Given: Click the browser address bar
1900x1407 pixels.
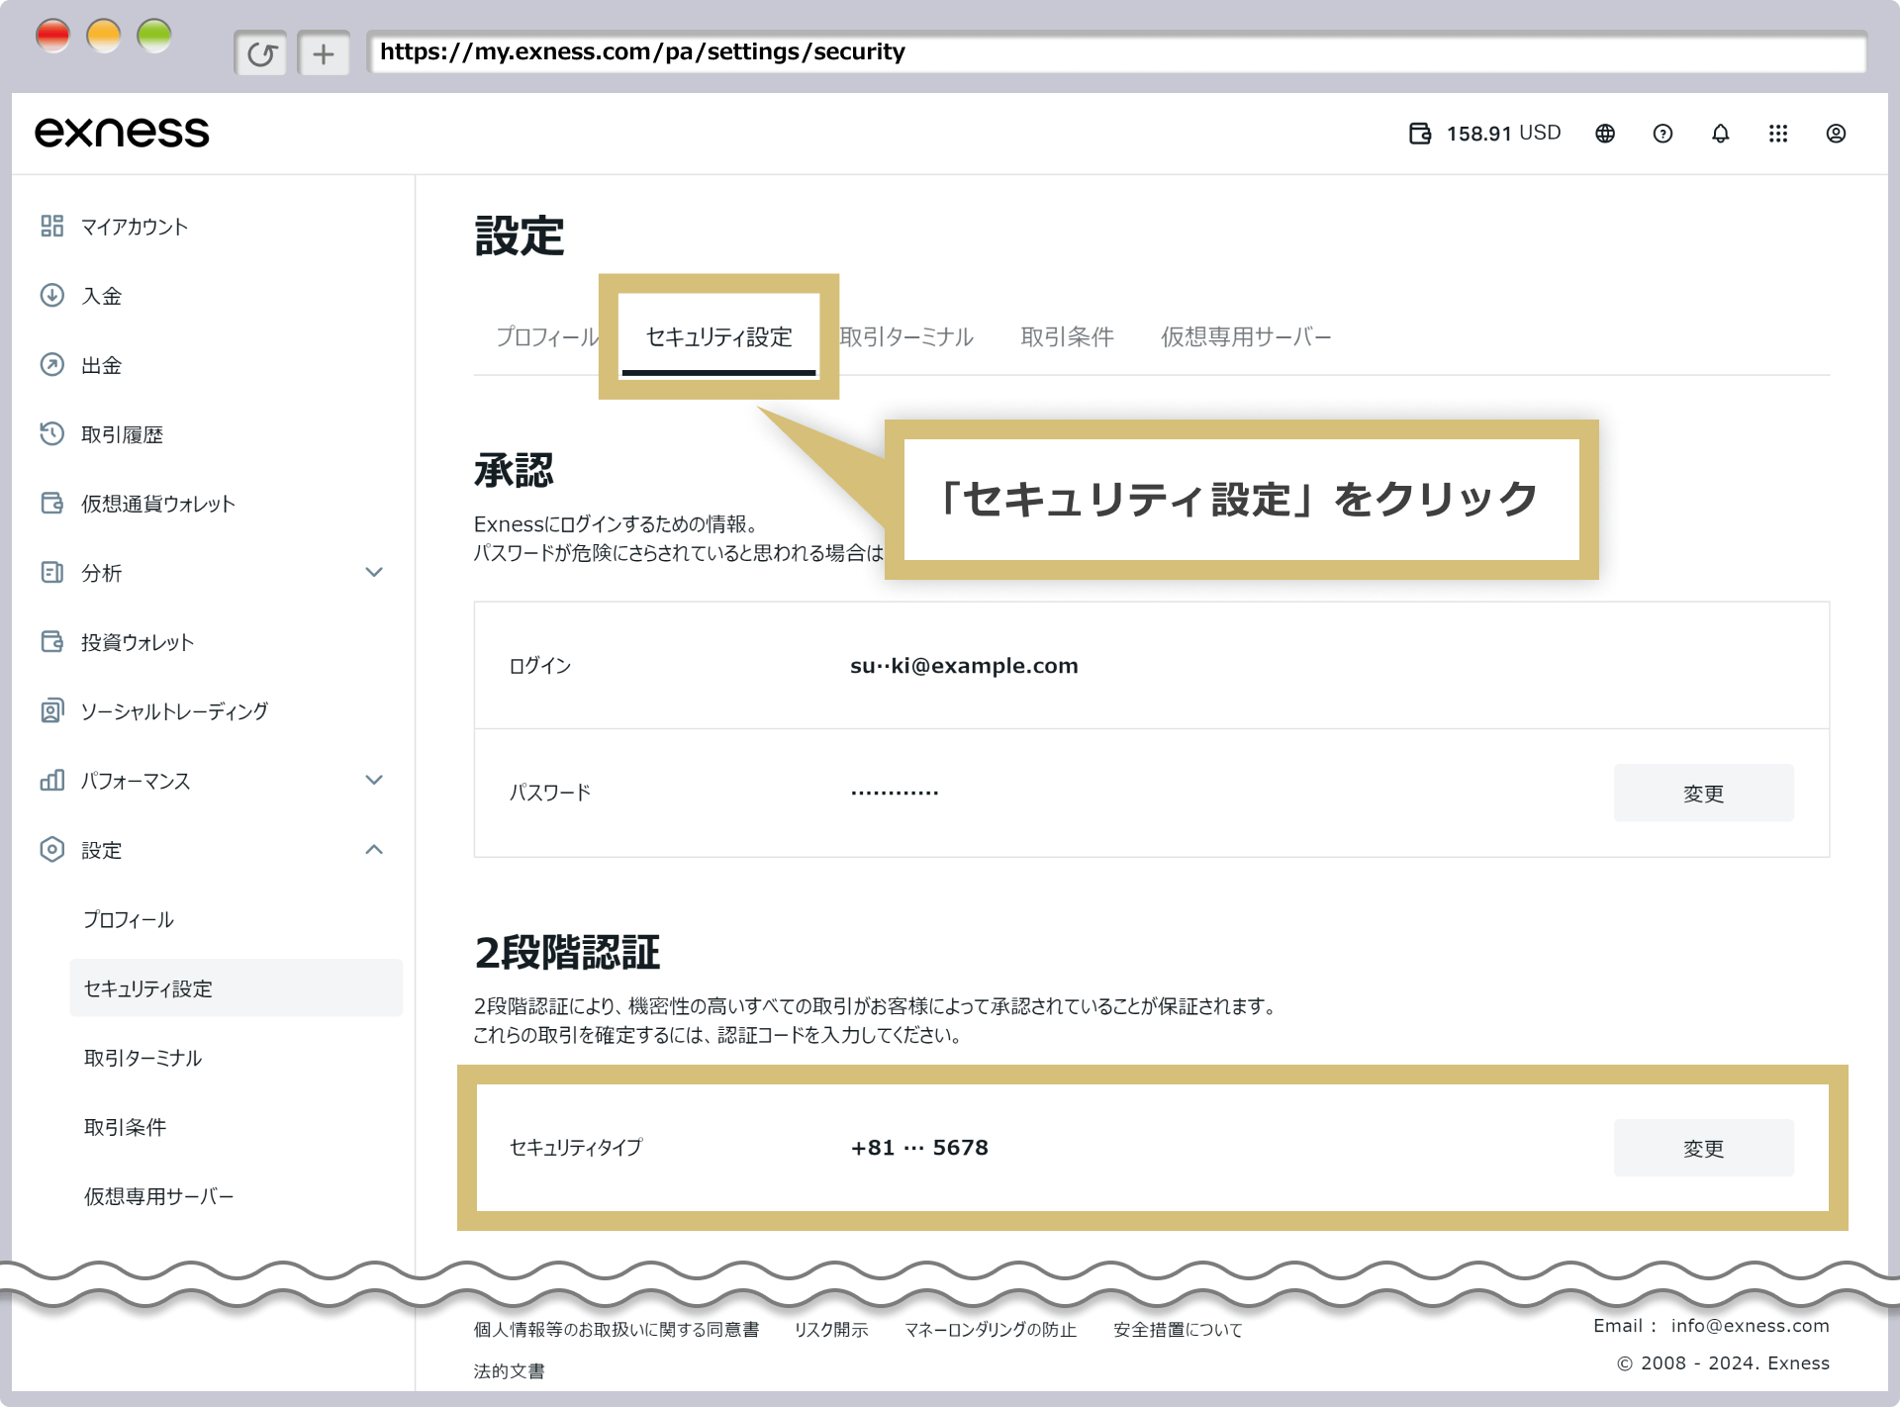Looking at the screenshot, I should tap(1116, 52).
